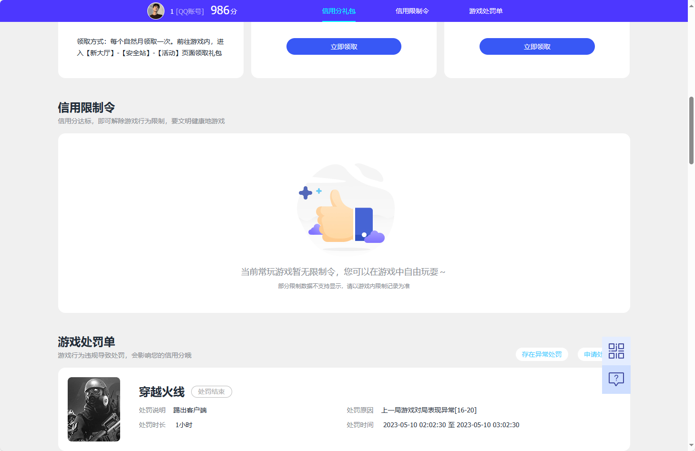Click the 处罚结束 status tag
695x451 pixels.
211,391
